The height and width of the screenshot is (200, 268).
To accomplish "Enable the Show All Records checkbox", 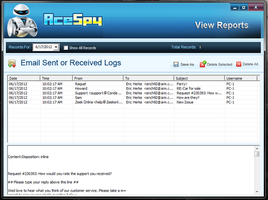I will click(66, 48).
